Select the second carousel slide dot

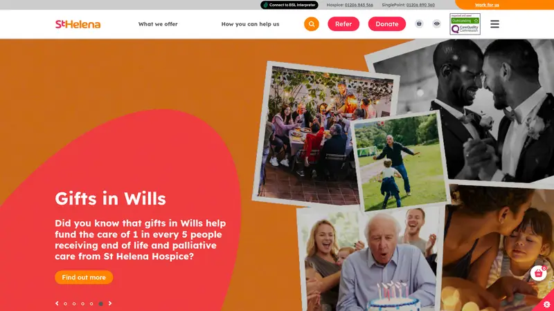(x=74, y=303)
